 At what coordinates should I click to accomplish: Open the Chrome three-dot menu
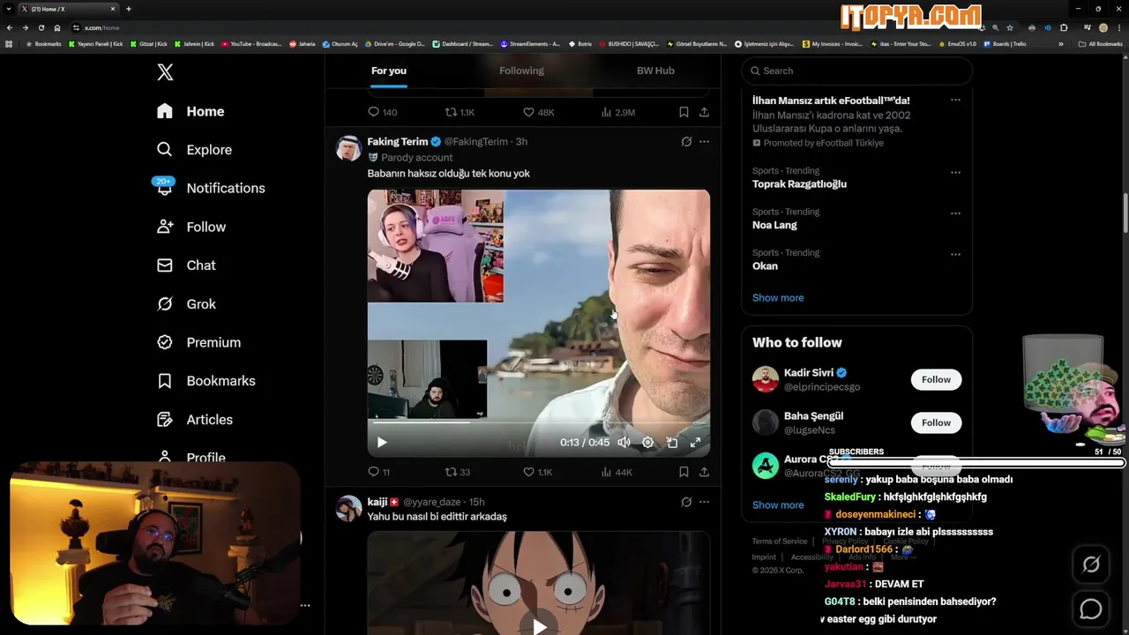pos(1119,27)
